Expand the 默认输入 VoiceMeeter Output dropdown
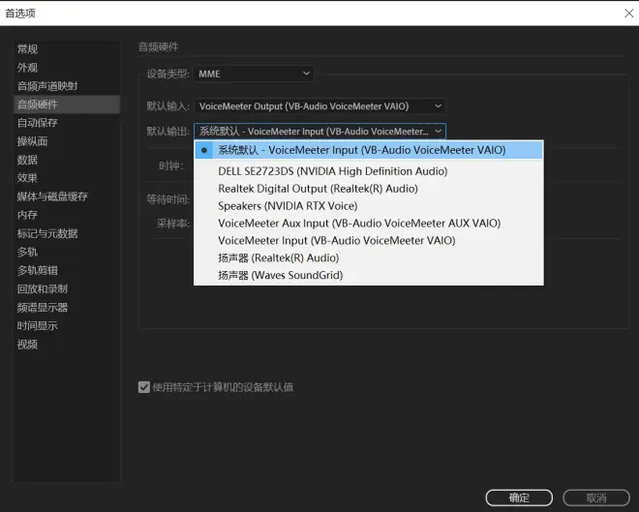639x512 pixels. coord(319,106)
